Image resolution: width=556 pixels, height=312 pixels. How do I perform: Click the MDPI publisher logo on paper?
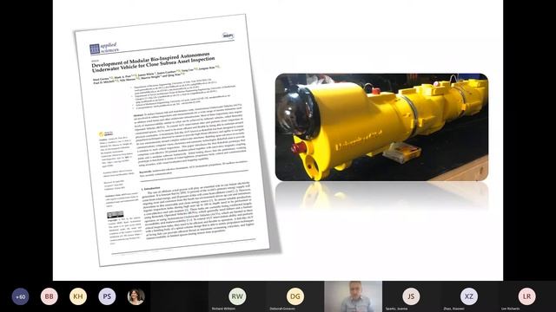228,36
